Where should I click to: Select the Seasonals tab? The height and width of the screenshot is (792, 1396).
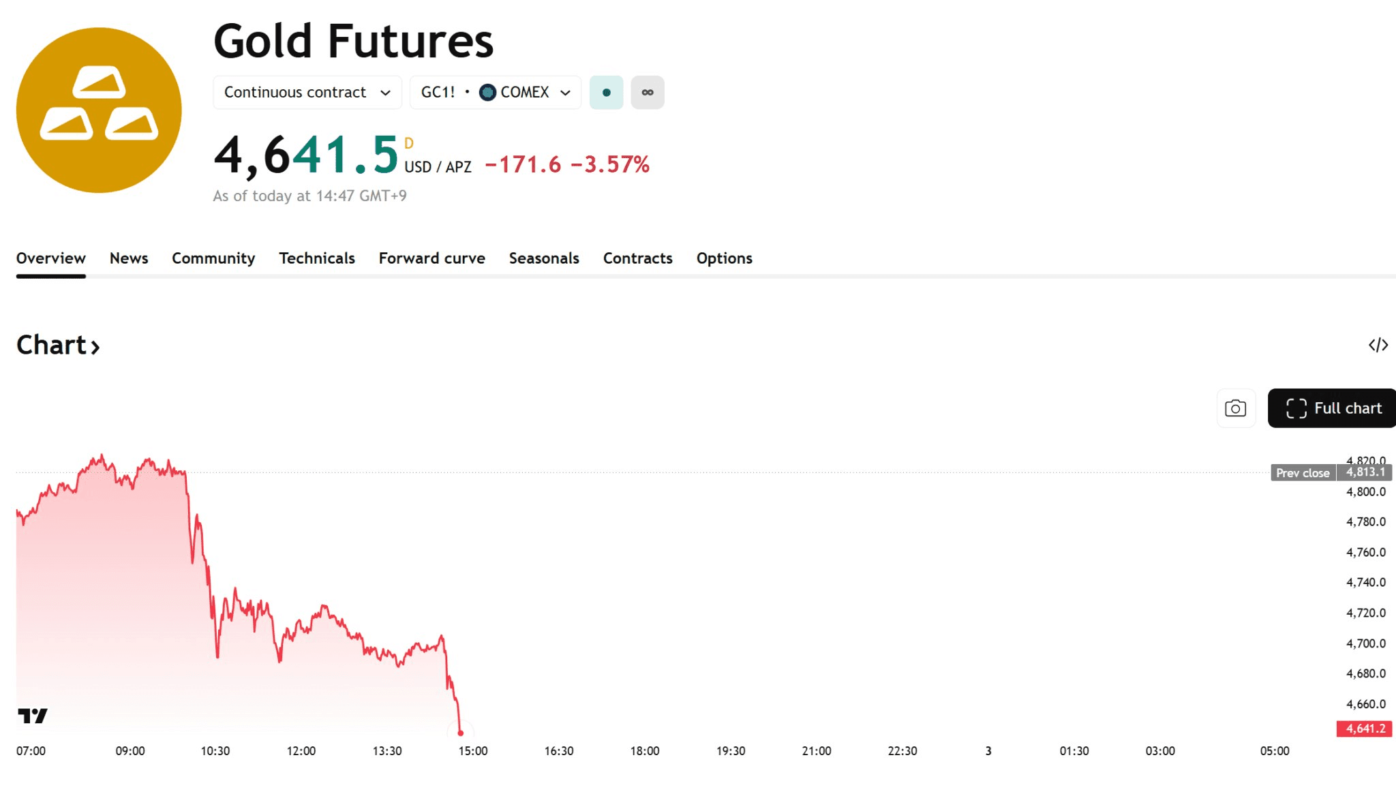point(544,258)
